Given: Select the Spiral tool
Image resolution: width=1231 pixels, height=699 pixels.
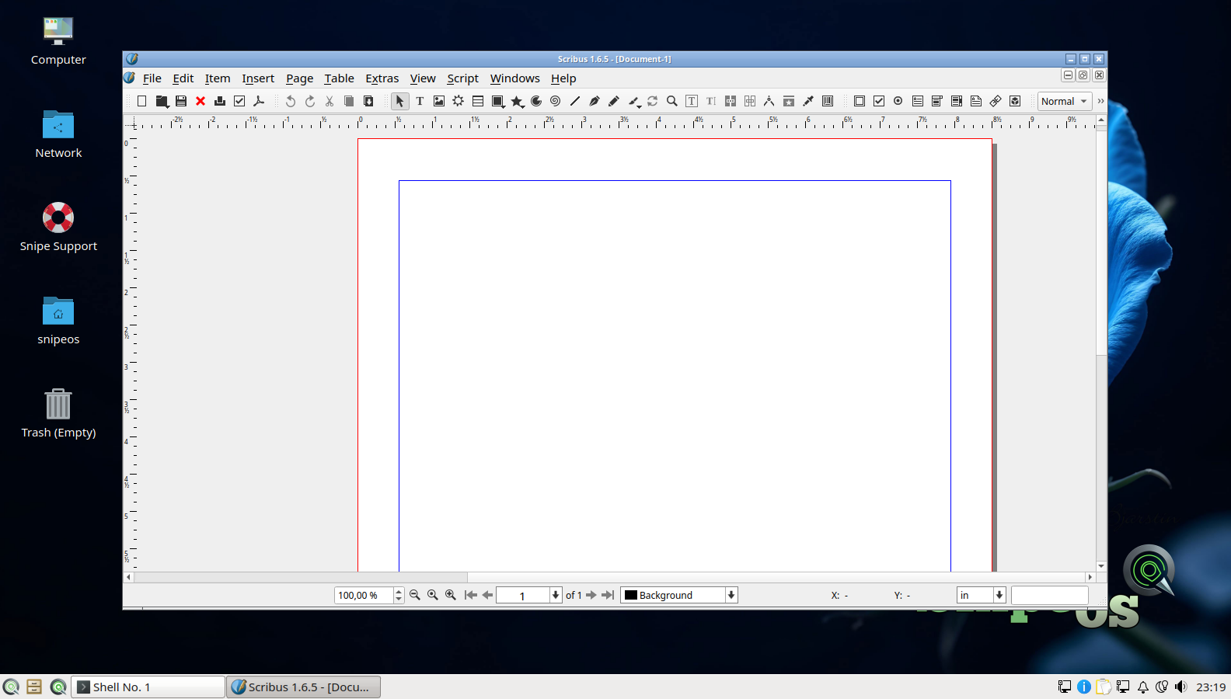Looking at the screenshot, I should [556, 101].
